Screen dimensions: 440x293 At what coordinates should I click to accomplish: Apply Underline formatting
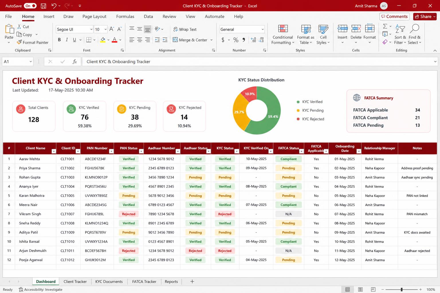[x=74, y=40]
